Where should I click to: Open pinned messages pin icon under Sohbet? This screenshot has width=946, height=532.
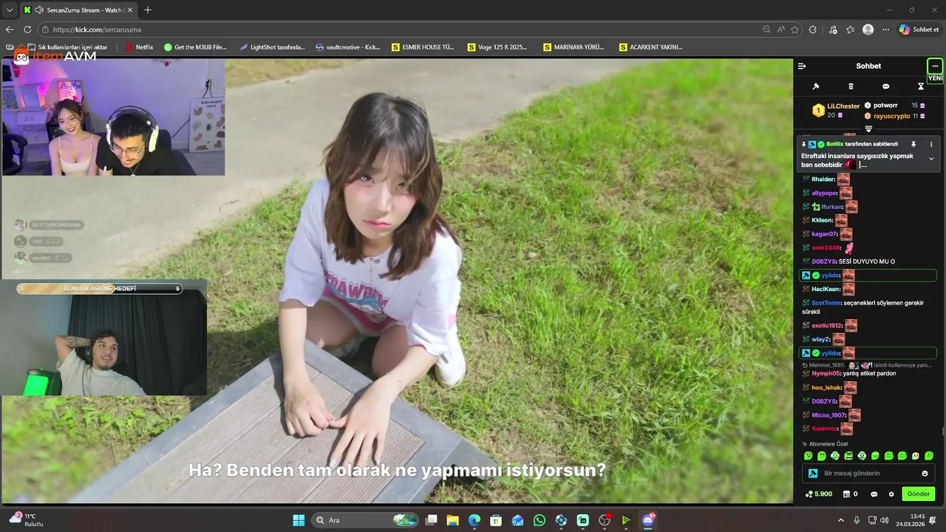pyautogui.click(x=816, y=86)
